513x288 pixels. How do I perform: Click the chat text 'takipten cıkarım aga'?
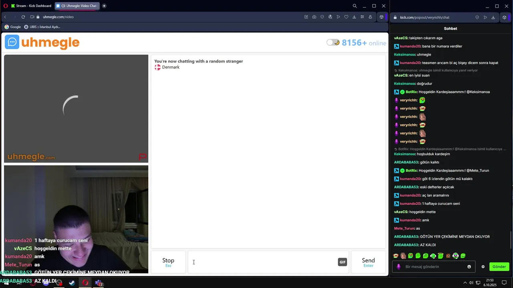pos(426,38)
